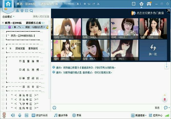The image size is (171, 119).
Task: Click title text 陕西一区BUG队 in header
Action: tap(26, 4)
